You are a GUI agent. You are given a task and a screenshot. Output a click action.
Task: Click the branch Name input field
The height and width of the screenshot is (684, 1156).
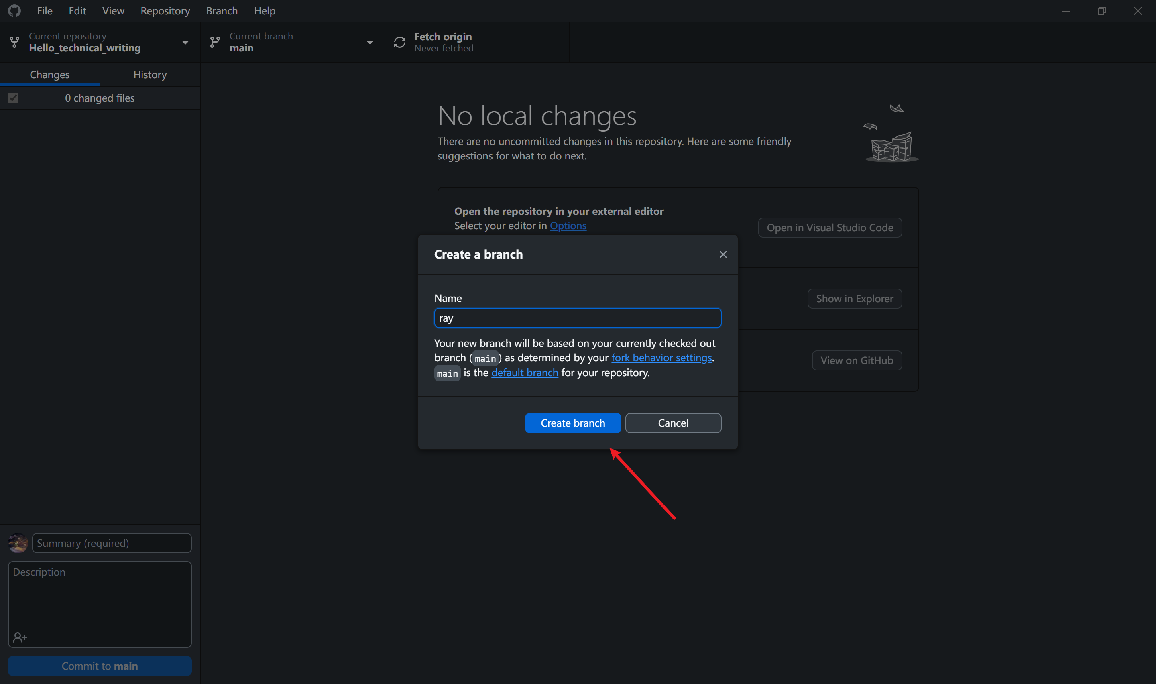(577, 318)
